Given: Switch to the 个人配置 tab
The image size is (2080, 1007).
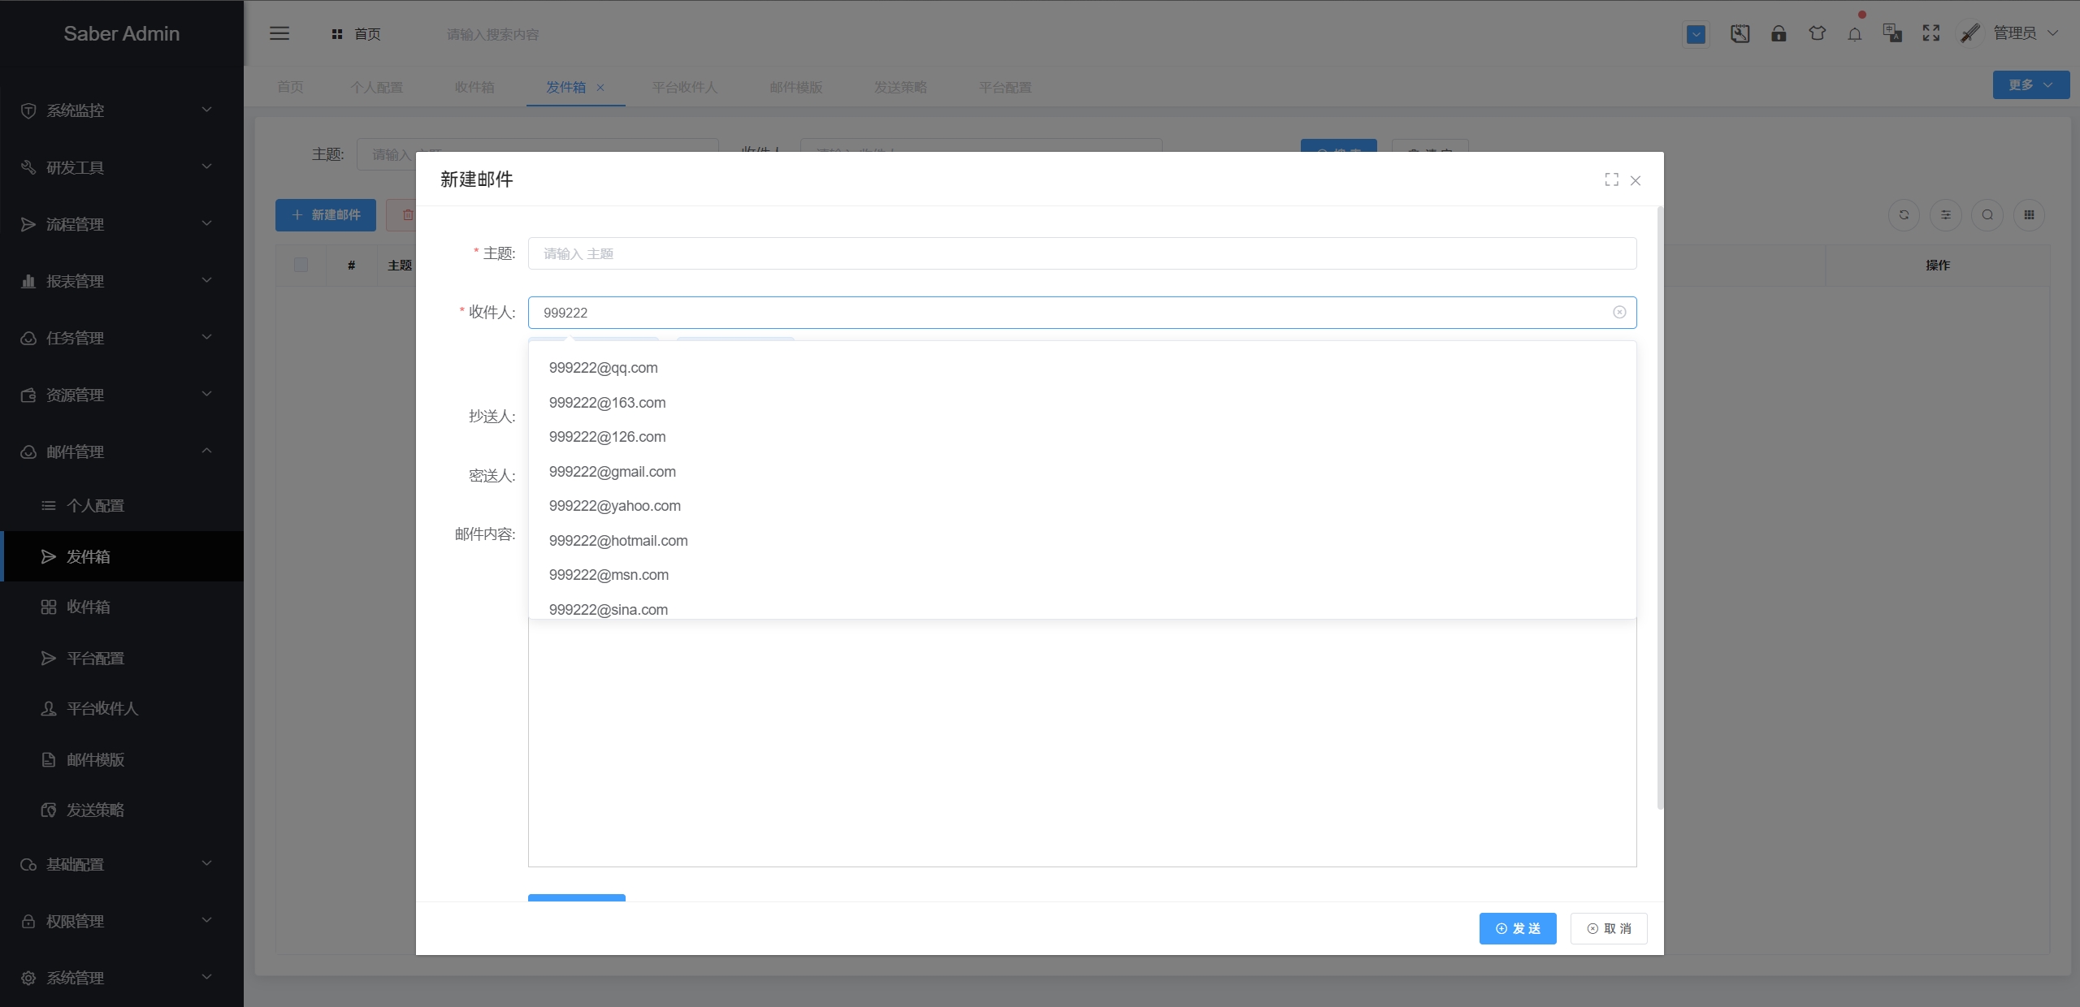Looking at the screenshot, I should [376, 87].
